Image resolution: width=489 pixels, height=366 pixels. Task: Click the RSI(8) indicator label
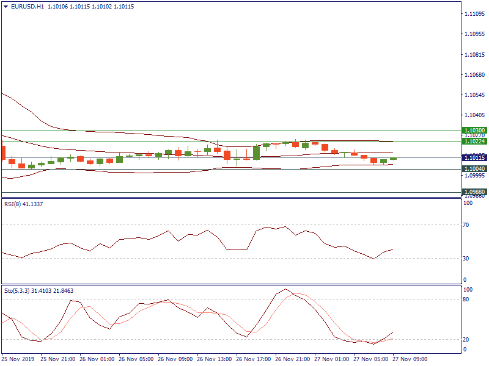point(12,204)
